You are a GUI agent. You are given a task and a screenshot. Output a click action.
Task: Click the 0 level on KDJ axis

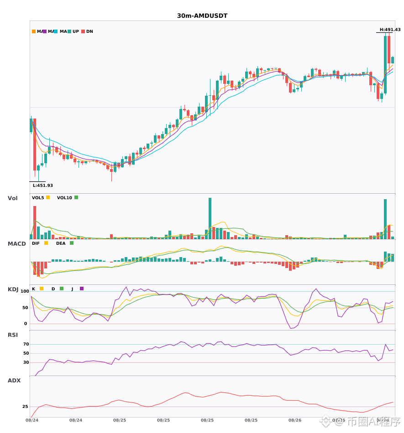(x=26, y=324)
